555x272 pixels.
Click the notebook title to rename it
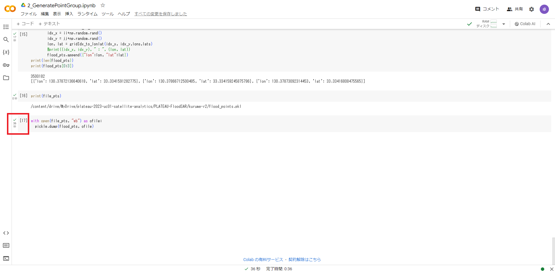tap(61, 5)
